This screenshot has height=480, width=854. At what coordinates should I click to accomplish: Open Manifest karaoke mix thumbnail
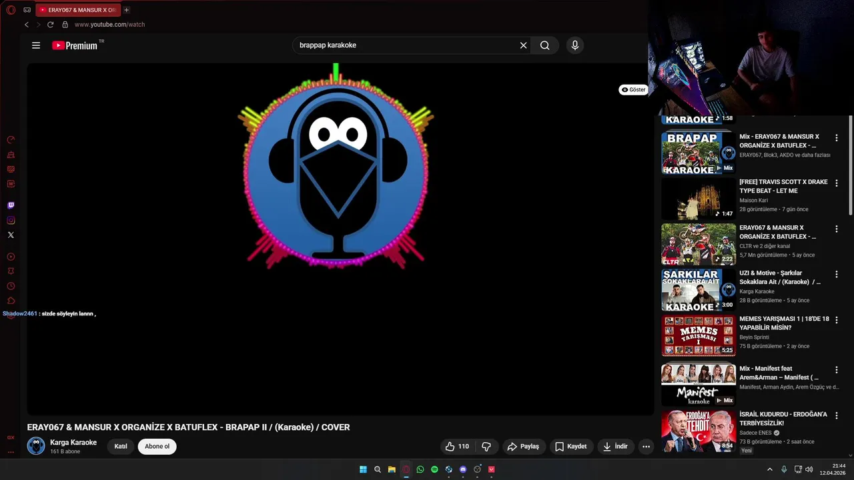(x=699, y=385)
